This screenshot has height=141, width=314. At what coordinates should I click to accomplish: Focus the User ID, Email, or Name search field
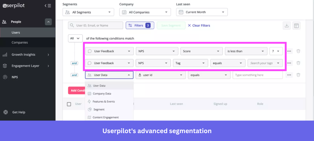95,25
